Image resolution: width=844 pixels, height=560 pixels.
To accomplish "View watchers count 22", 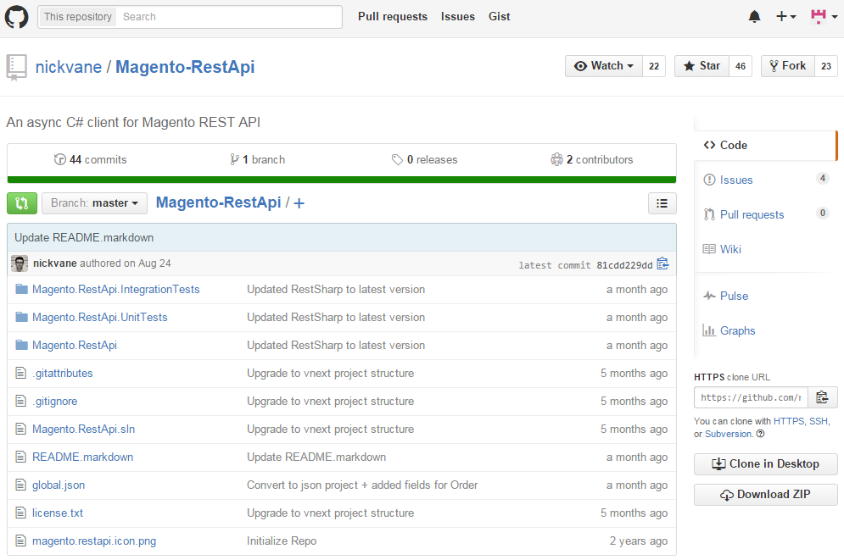I will (654, 66).
